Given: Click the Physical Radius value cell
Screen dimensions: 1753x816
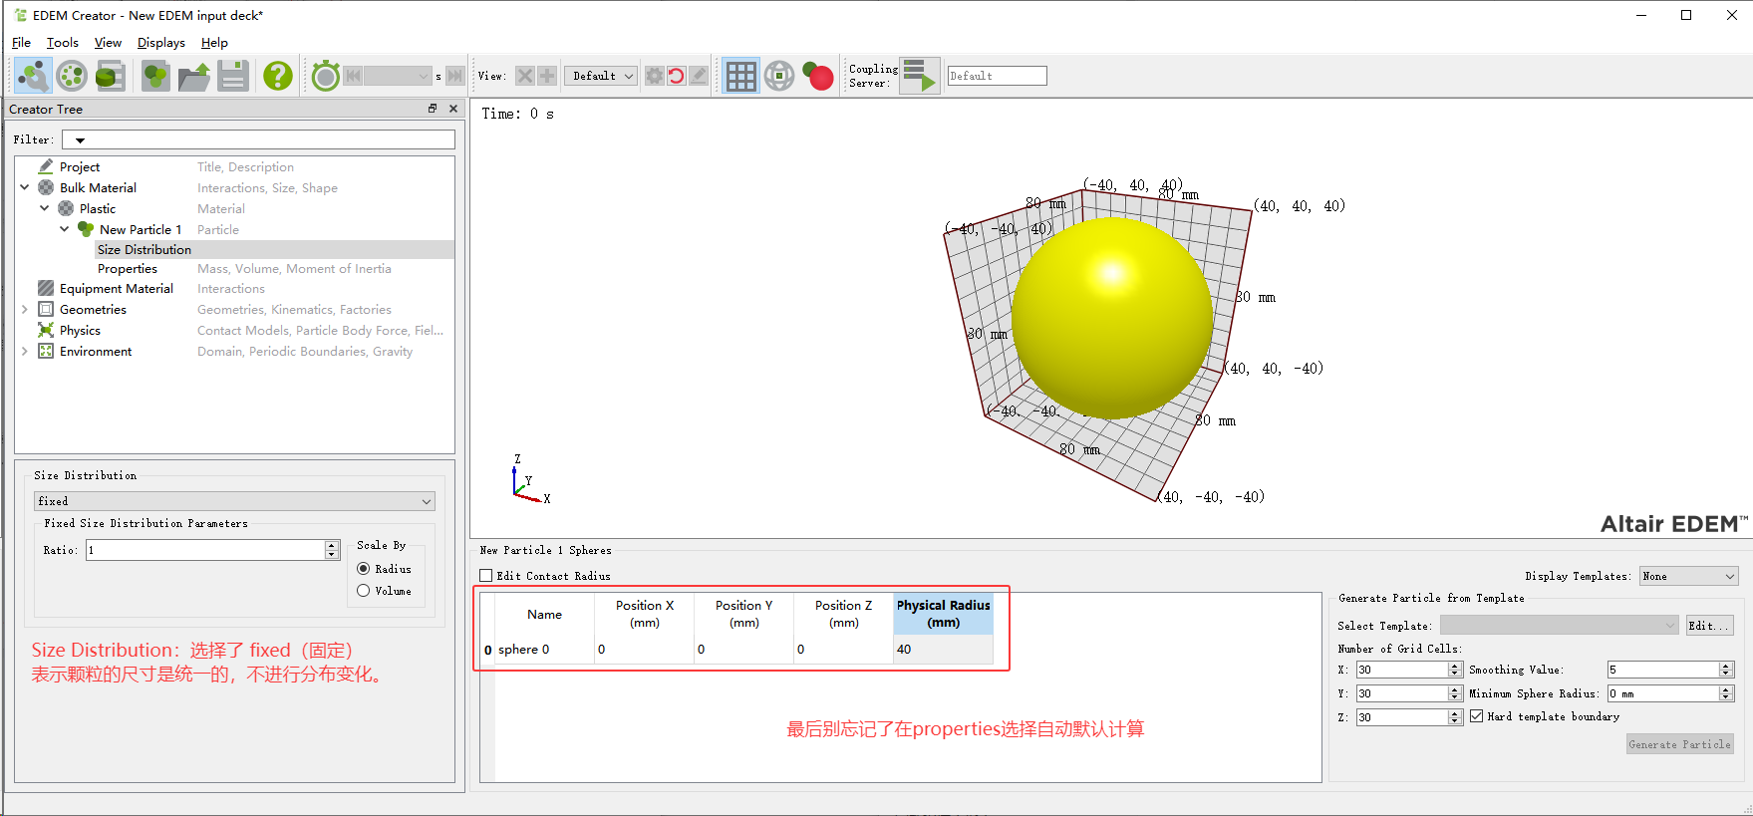Looking at the screenshot, I should (x=942, y=650).
